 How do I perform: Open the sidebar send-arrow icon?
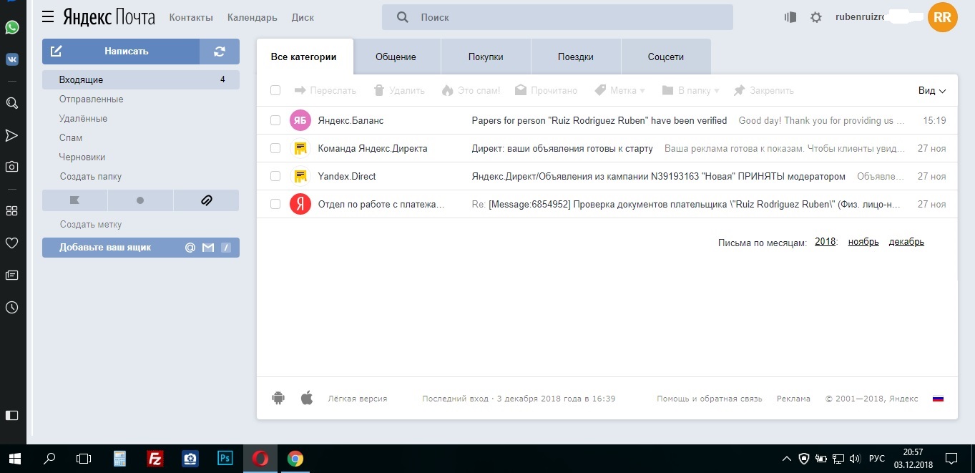pos(11,135)
